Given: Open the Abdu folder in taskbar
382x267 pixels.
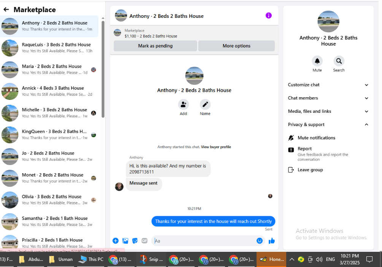Looking at the screenshot, I should coord(31,259).
